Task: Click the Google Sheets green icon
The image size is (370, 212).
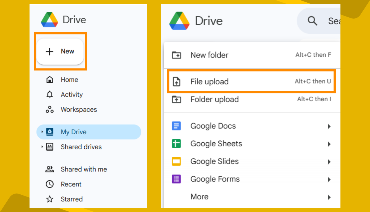Action: point(176,144)
